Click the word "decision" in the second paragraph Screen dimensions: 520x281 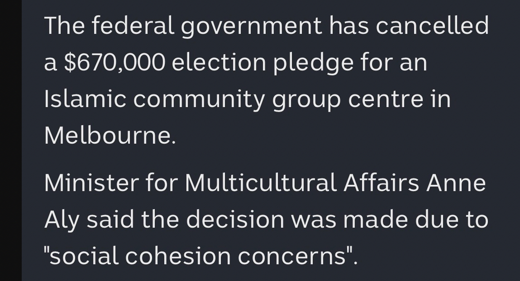pyautogui.click(x=234, y=219)
